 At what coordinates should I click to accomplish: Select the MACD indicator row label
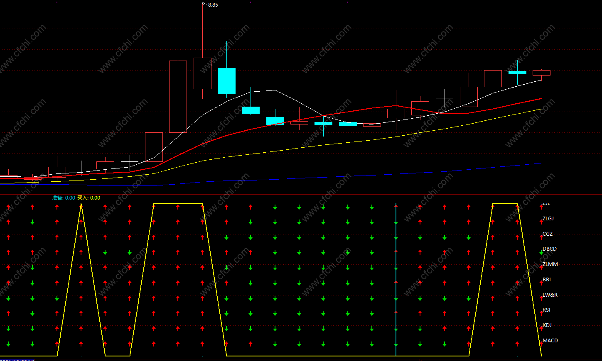click(550, 341)
